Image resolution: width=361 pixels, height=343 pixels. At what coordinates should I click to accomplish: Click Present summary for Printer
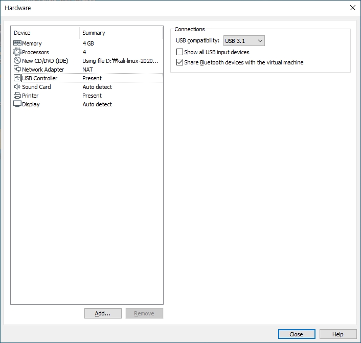[92, 96]
